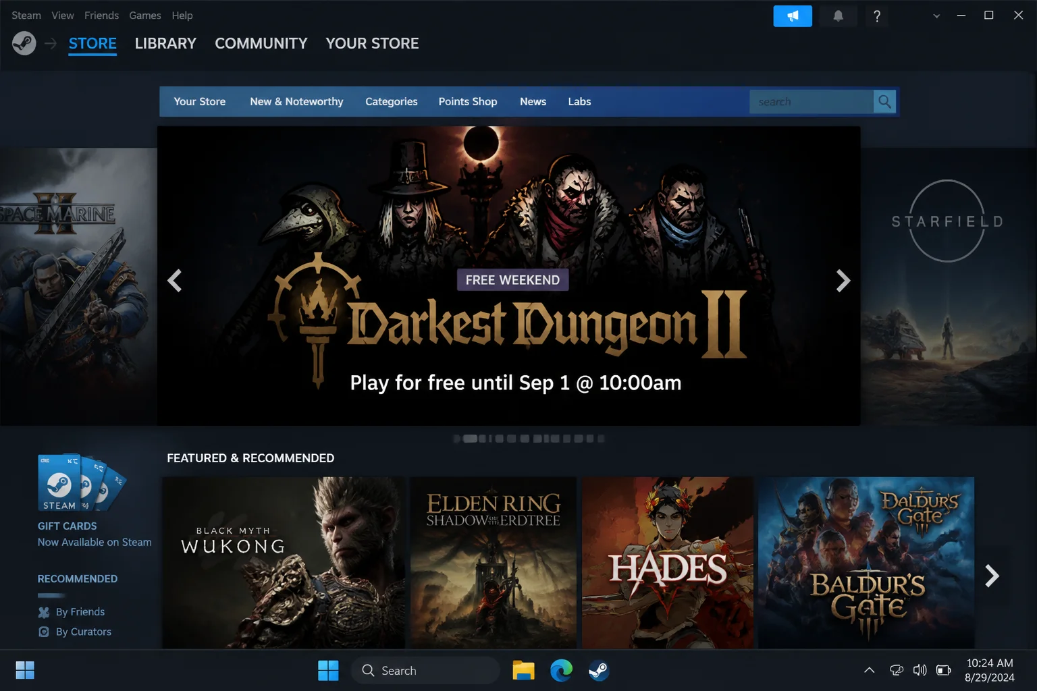Open Elden Ring Shadow of Erdtree tile
Screen dimensions: 1037x691
coord(494,563)
